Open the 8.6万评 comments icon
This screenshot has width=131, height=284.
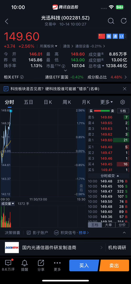pyautogui.click(x=8, y=263)
